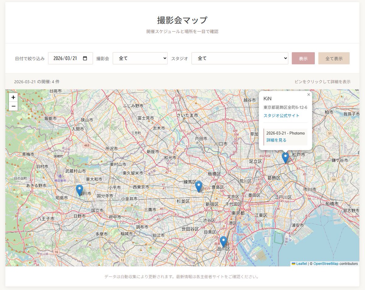The width and height of the screenshot is (365, 290).
Task: Click the map pin near 練馬区
Action: click(x=199, y=187)
